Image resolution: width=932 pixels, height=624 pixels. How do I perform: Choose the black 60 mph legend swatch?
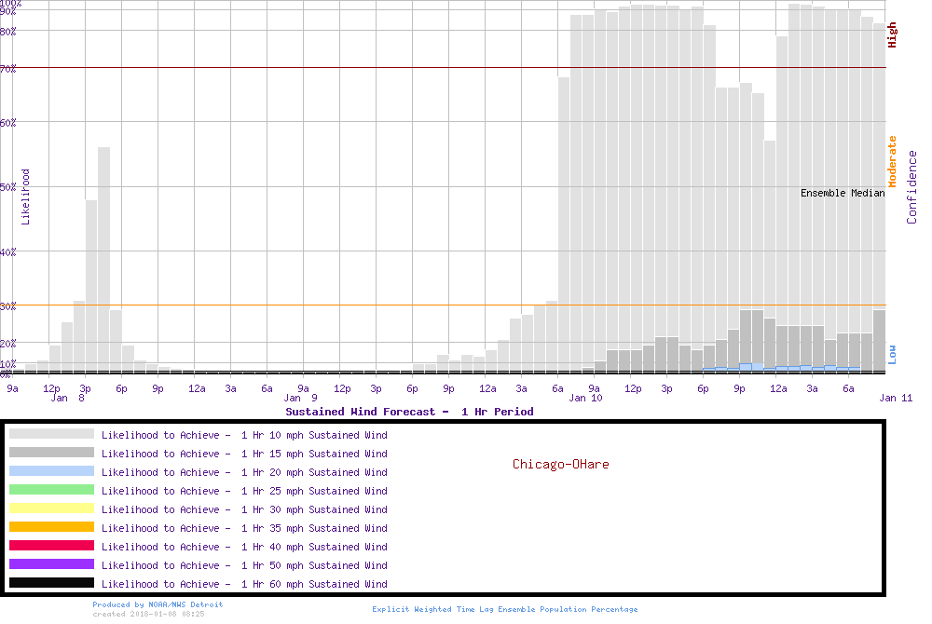tap(51, 583)
